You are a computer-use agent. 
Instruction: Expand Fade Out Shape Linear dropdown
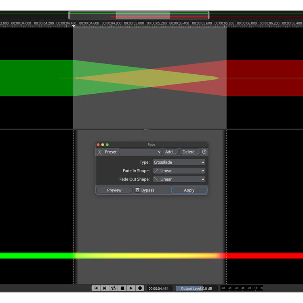179,179
